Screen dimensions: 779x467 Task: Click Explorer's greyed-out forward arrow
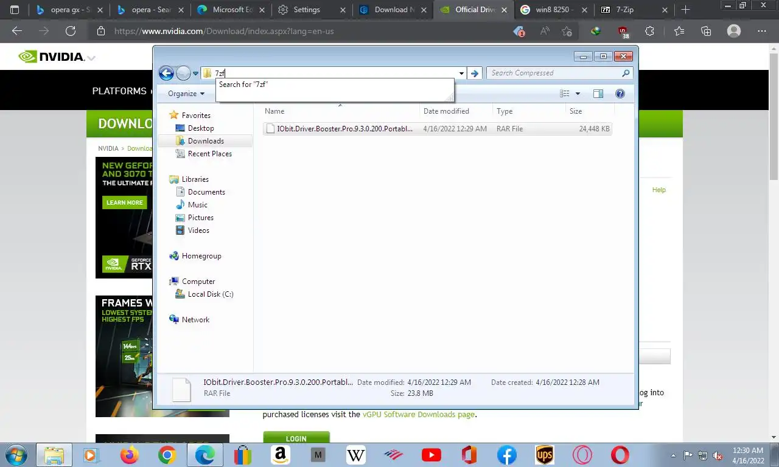point(183,73)
